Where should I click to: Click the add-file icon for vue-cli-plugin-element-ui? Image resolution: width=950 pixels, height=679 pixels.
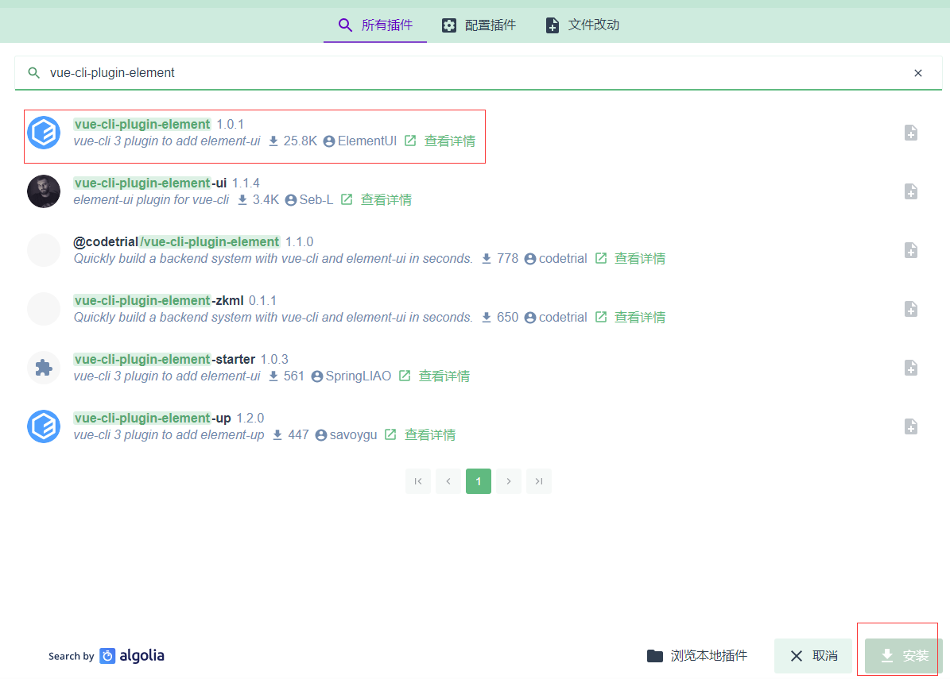coord(910,191)
